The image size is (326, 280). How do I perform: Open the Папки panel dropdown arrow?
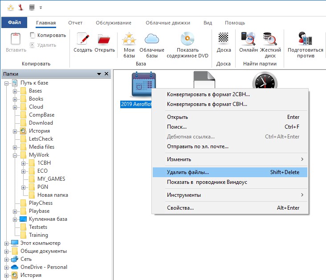pos(99,74)
